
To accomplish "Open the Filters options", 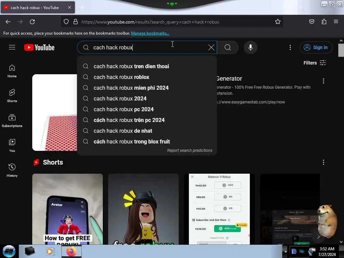I will 315,63.
